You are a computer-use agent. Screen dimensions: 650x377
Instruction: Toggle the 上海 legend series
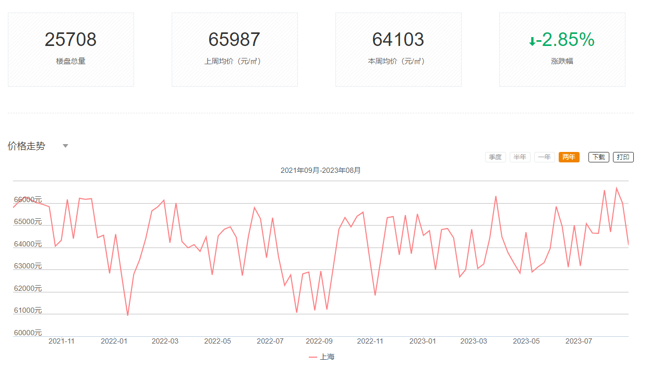[x=327, y=357]
